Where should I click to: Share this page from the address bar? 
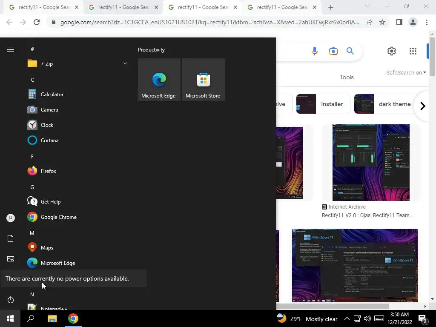point(369,22)
